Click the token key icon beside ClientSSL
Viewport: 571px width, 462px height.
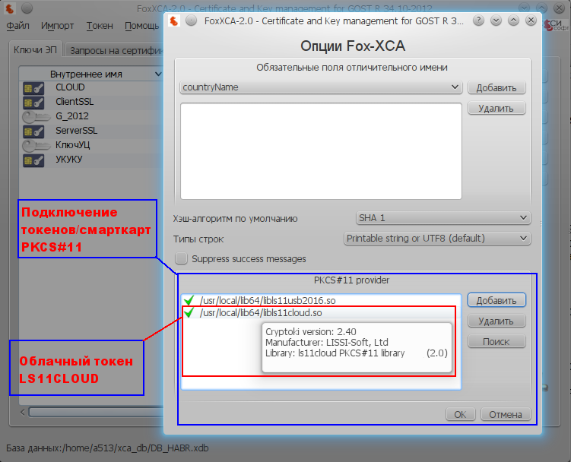[x=33, y=103]
